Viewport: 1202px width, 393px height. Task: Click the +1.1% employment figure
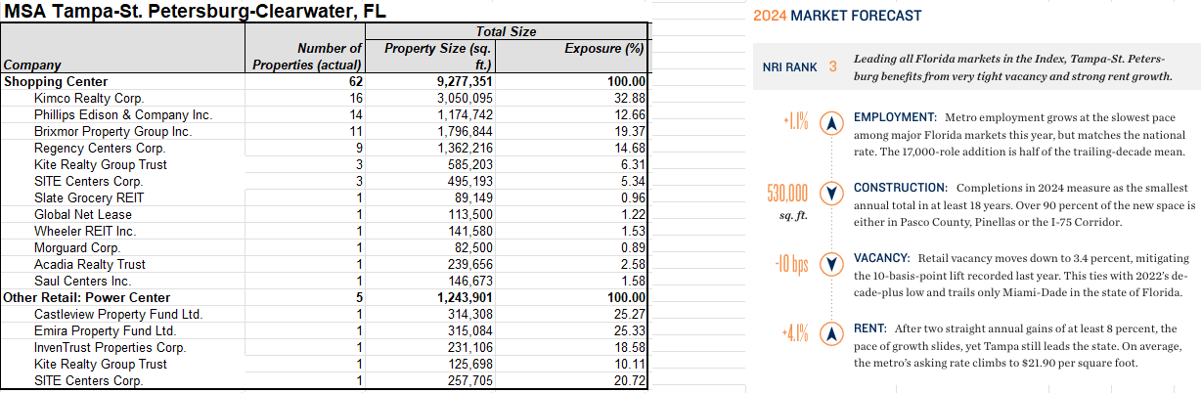point(794,122)
